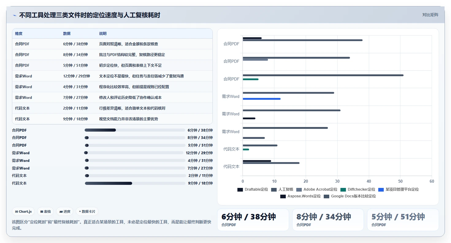Toggle the Google Docs版本比较定位 legend entry
Image resolution: width=451 pixels, height=243 pixels.
pyautogui.click(x=350, y=196)
